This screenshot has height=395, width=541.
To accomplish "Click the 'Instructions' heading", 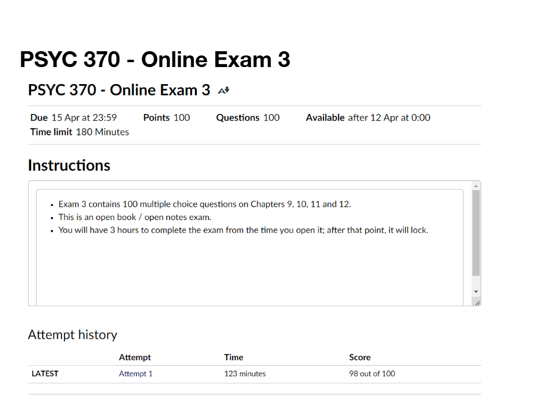I will click(69, 165).
